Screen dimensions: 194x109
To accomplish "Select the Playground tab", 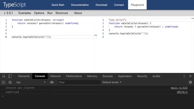I will [137, 5].
